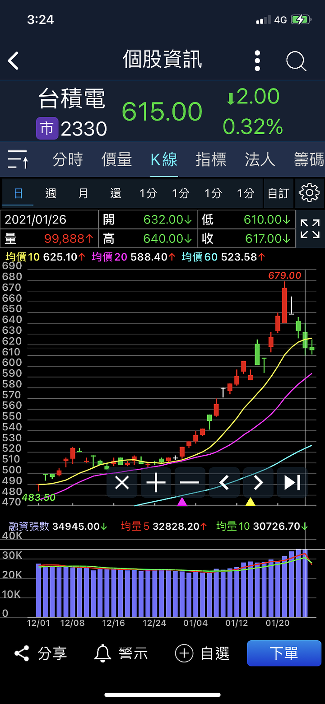Tap the high price 640.00
Viewport: 325px width, 704px height.
[x=167, y=238]
